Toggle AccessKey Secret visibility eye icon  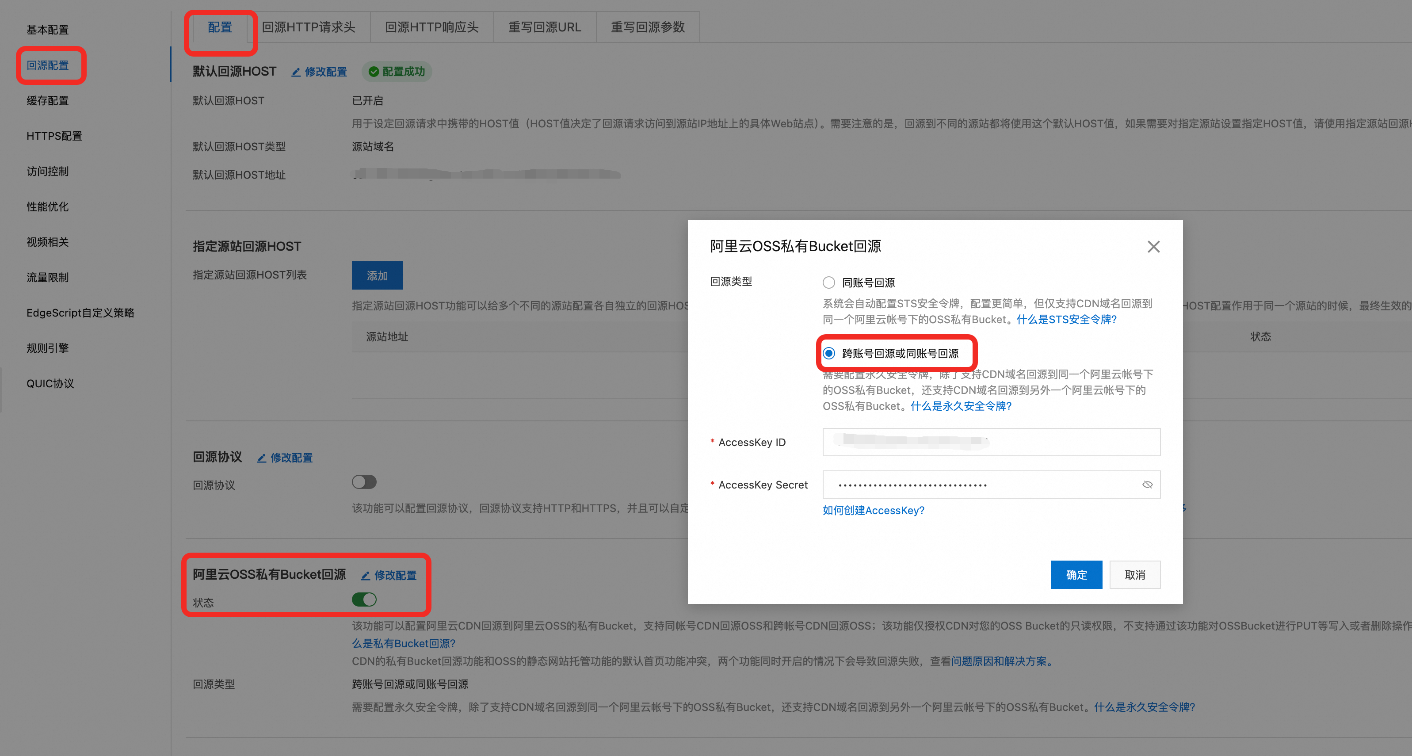[1147, 485]
